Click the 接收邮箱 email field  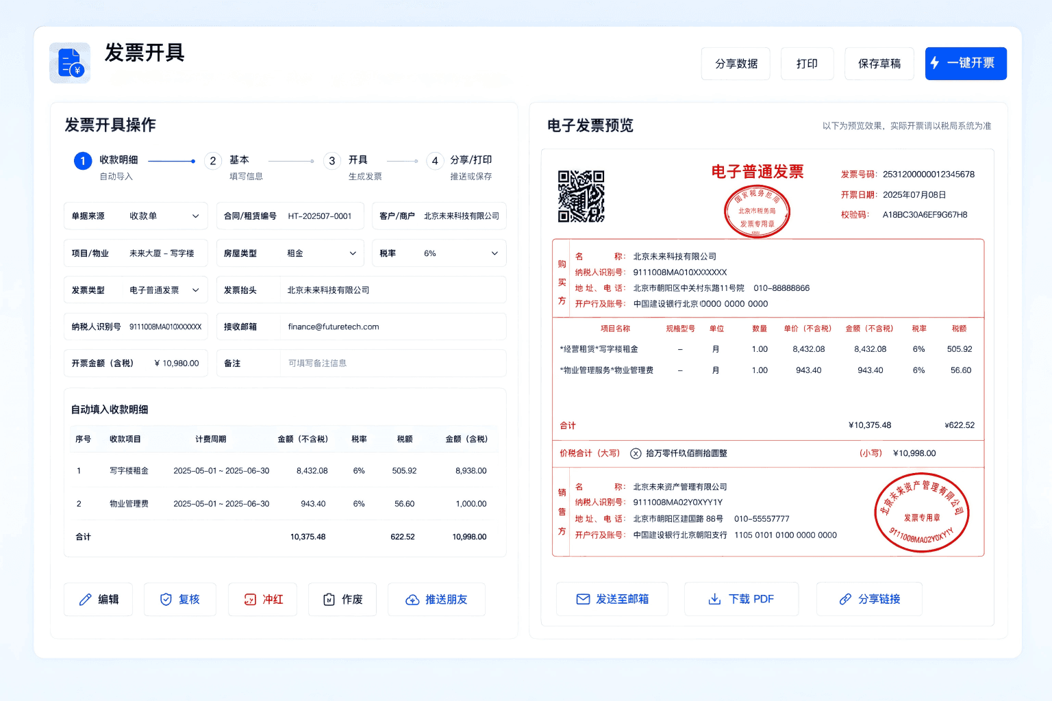tap(361, 327)
